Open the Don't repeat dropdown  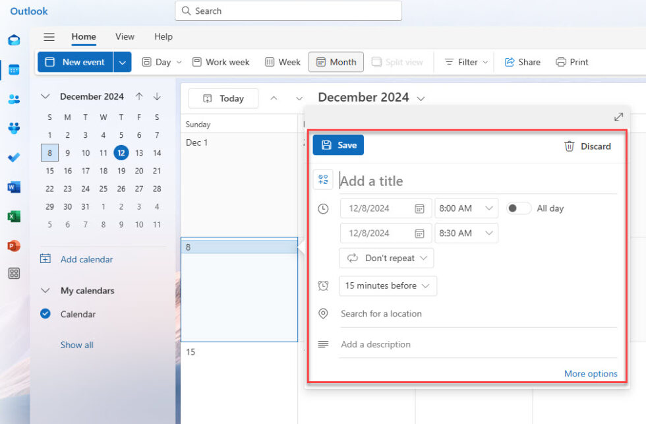[386, 258]
